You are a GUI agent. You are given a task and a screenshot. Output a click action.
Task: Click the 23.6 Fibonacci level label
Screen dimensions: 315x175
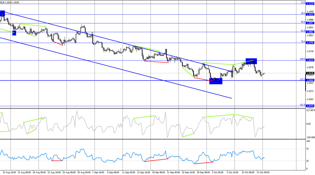tap(303, 2)
